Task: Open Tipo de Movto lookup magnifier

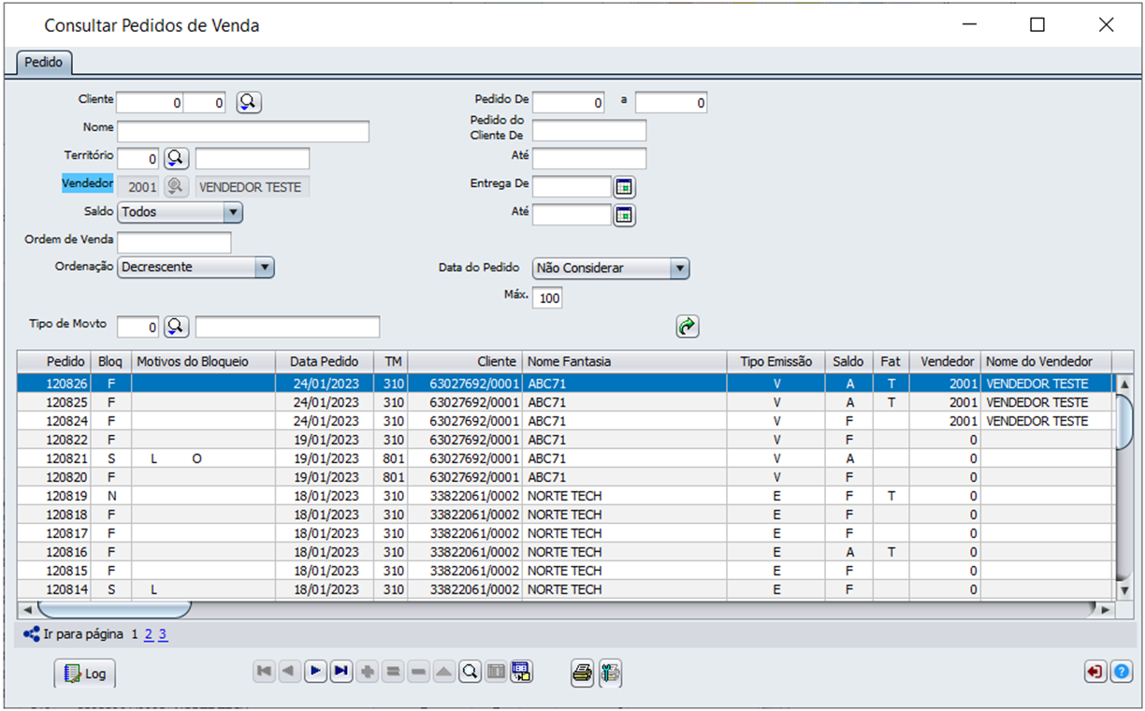Action: [x=177, y=326]
